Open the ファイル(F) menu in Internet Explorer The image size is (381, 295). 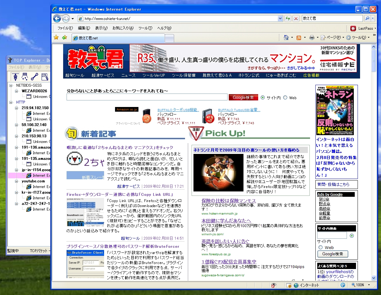coord(65,28)
